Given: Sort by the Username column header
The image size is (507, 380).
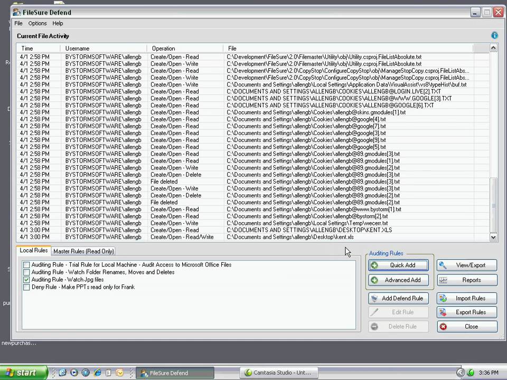Looking at the screenshot, I should [x=104, y=49].
